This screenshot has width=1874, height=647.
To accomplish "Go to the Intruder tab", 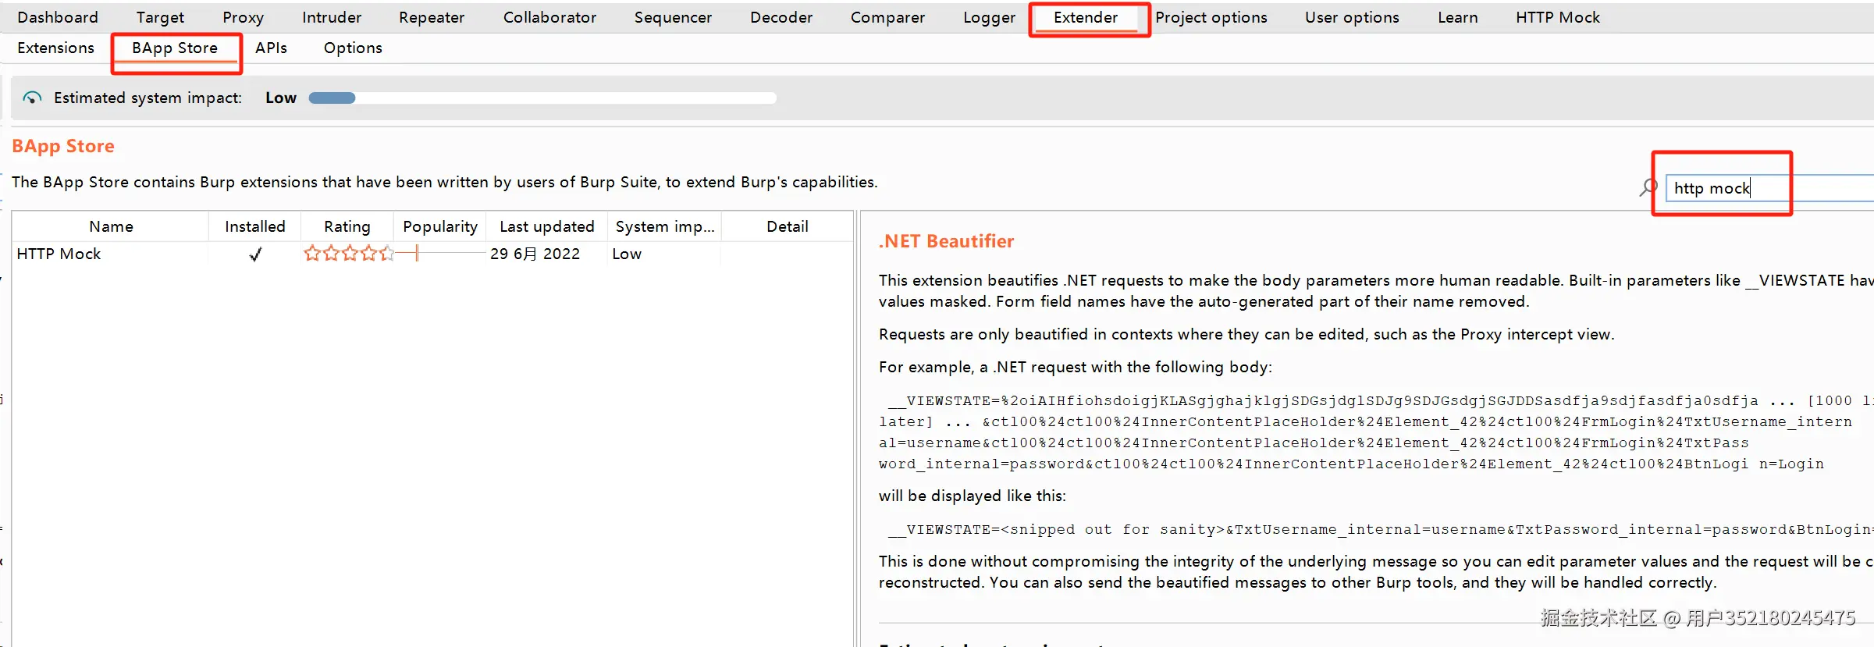I will (332, 17).
